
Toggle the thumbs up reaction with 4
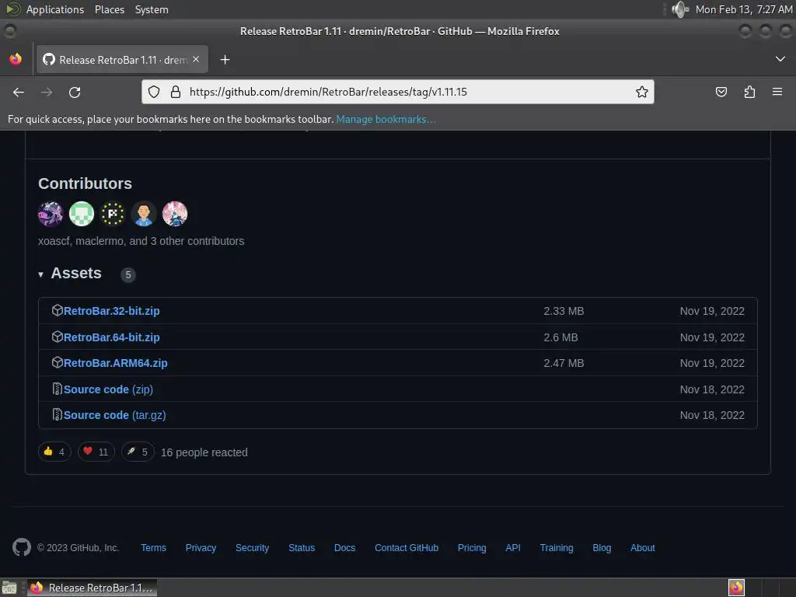[54, 452]
